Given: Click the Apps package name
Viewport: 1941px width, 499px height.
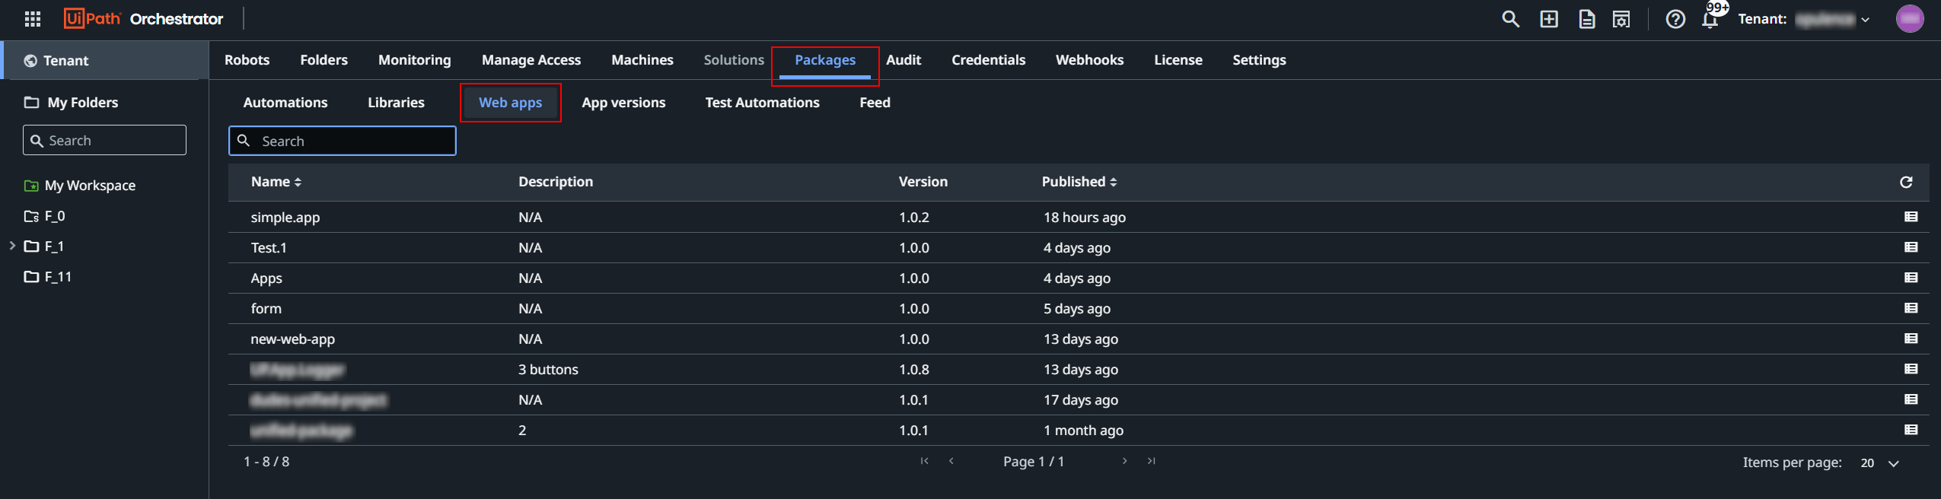Looking at the screenshot, I should click(x=266, y=278).
